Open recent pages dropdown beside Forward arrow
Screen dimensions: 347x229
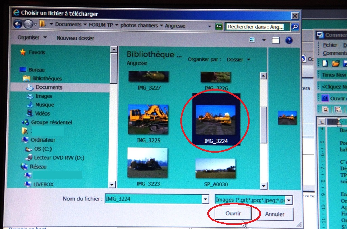(35, 24)
